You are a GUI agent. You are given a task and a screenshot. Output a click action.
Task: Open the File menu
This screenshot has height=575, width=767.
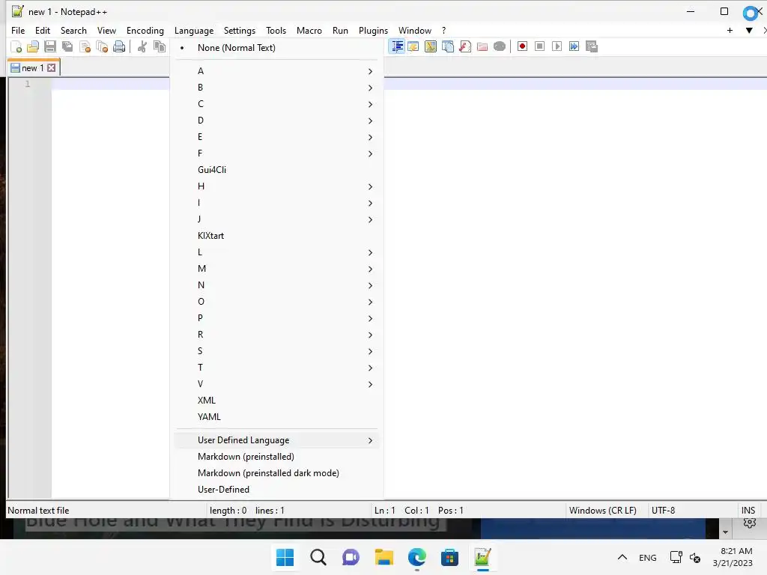pos(18,30)
